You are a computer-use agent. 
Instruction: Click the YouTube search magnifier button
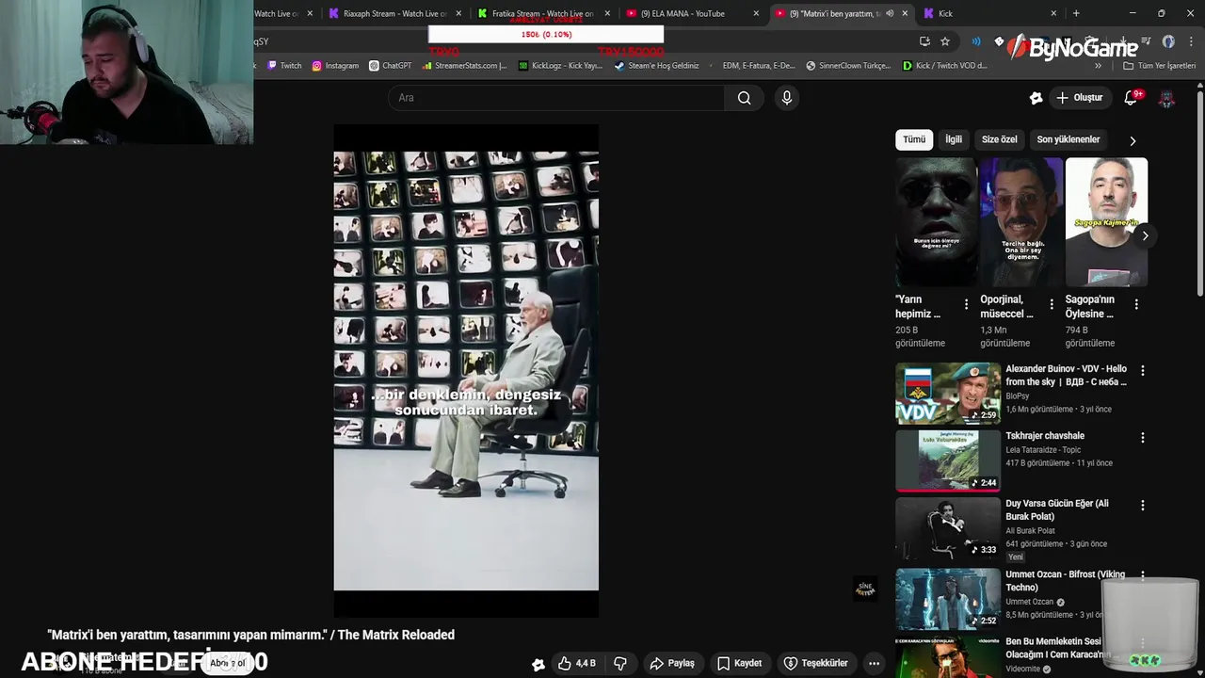coord(744,98)
